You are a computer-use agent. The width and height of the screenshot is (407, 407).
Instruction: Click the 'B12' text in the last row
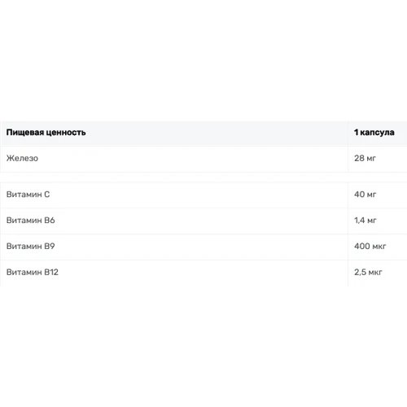[51, 272]
